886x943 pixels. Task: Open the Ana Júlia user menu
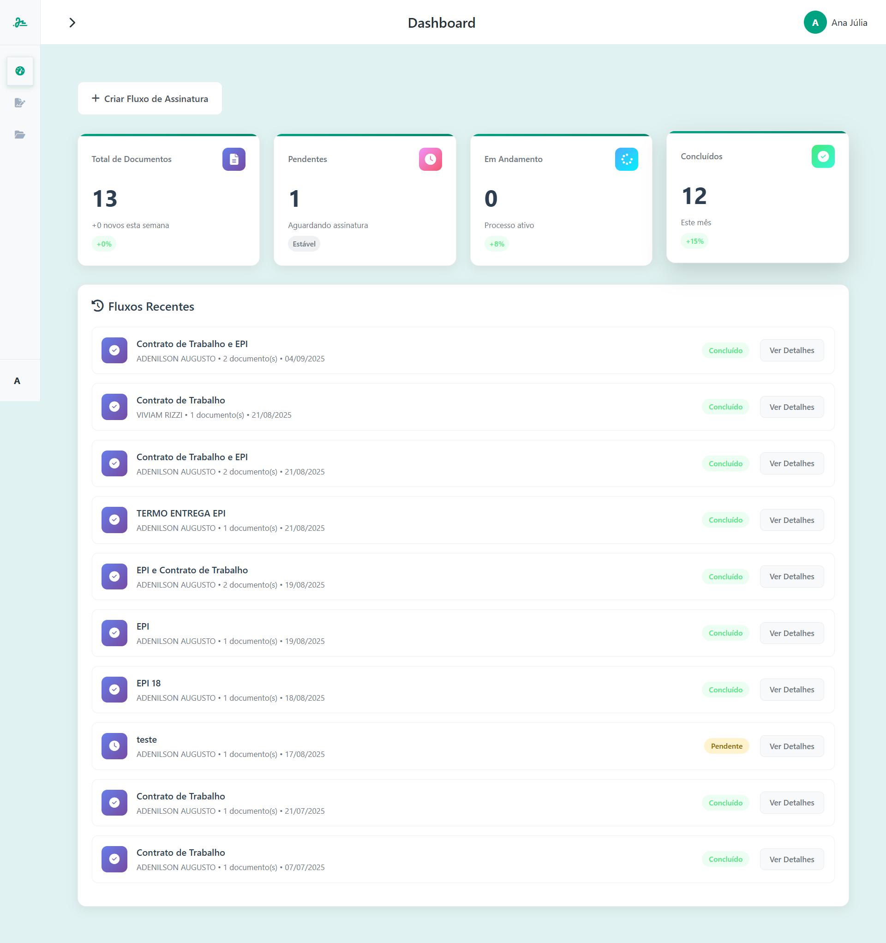[835, 22]
